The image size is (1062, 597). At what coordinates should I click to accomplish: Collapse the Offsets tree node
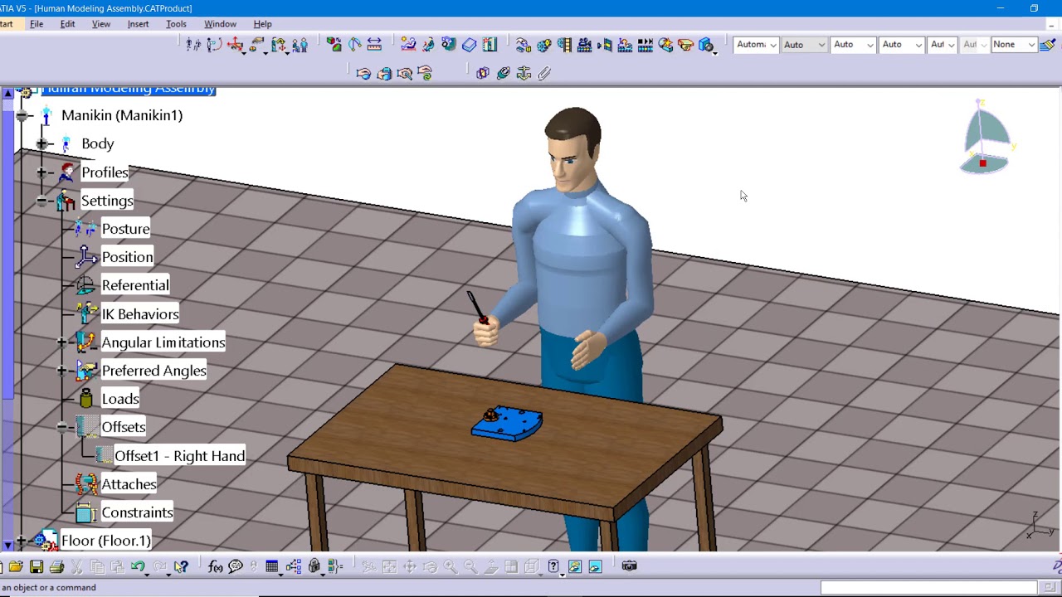(x=61, y=427)
